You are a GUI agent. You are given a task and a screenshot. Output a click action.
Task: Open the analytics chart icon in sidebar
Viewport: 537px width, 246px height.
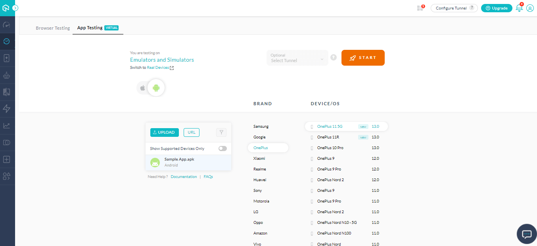click(x=7, y=125)
